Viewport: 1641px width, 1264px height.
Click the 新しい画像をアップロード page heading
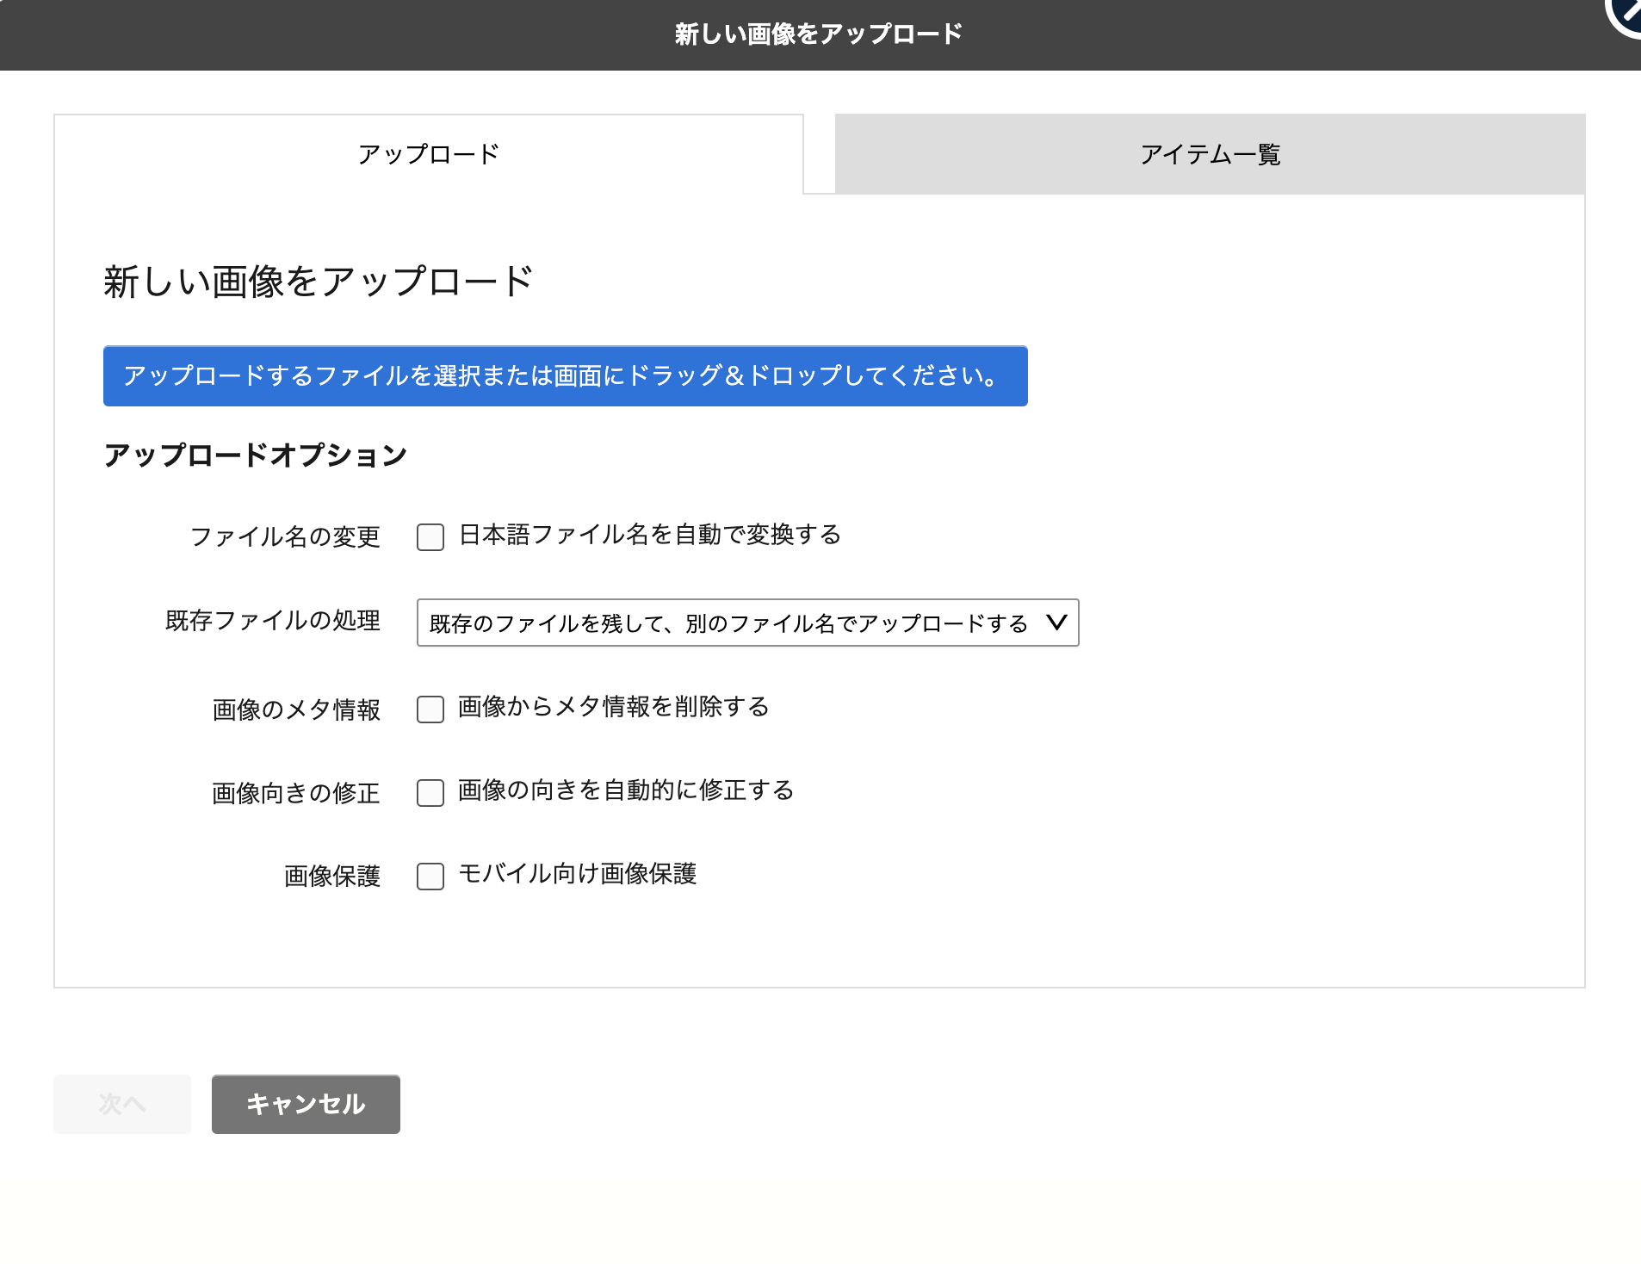click(x=318, y=277)
